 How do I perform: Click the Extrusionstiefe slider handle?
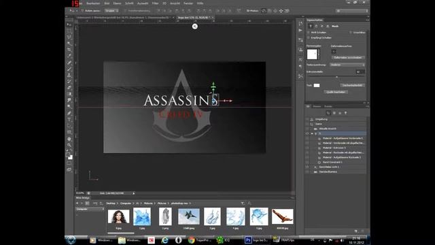(x=337, y=77)
